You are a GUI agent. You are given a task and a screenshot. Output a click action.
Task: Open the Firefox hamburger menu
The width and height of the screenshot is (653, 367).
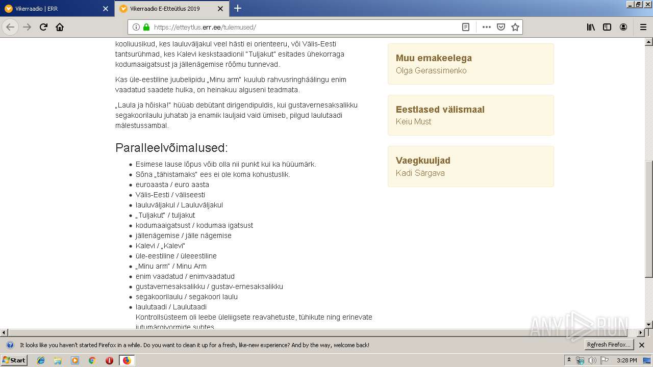click(643, 27)
